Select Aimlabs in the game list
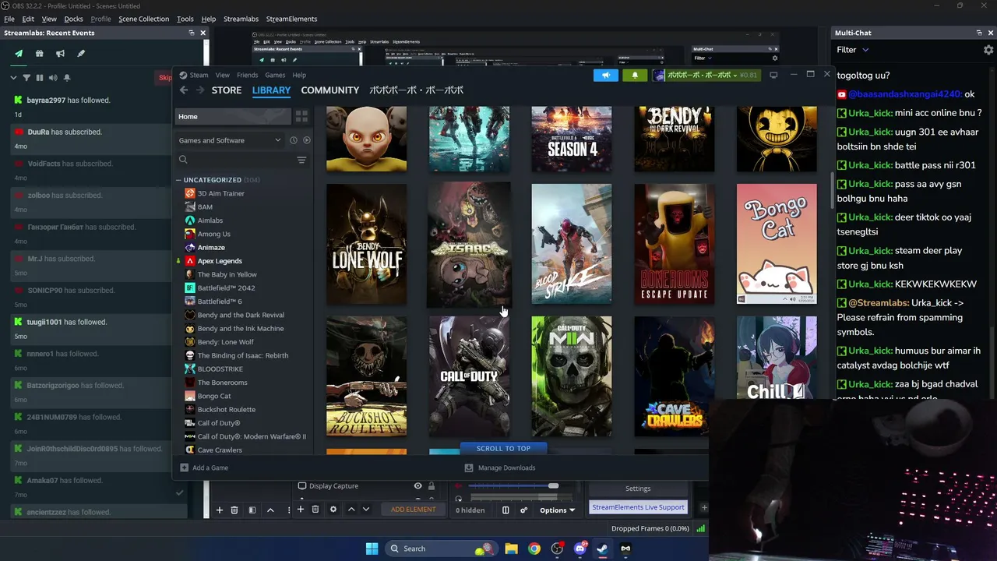This screenshot has width=997, height=561. pyautogui.click(x=210, y=221)
